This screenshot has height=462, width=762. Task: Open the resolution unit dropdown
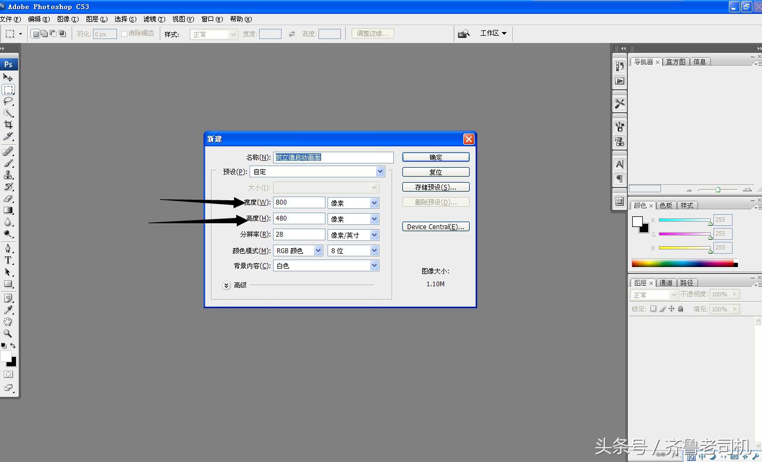tap(375, 235)
